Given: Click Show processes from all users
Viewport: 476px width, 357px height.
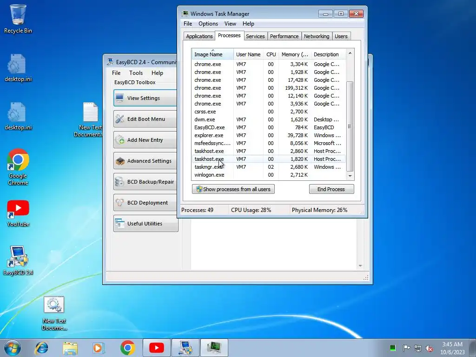Looking at the screenshot, I should [233, 189].
